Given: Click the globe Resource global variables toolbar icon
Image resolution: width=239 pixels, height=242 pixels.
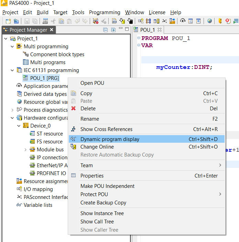Looking at the screenshot, I should point(209,21).
